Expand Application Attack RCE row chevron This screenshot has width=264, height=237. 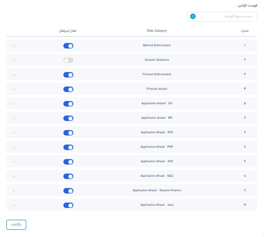point(14,133)
